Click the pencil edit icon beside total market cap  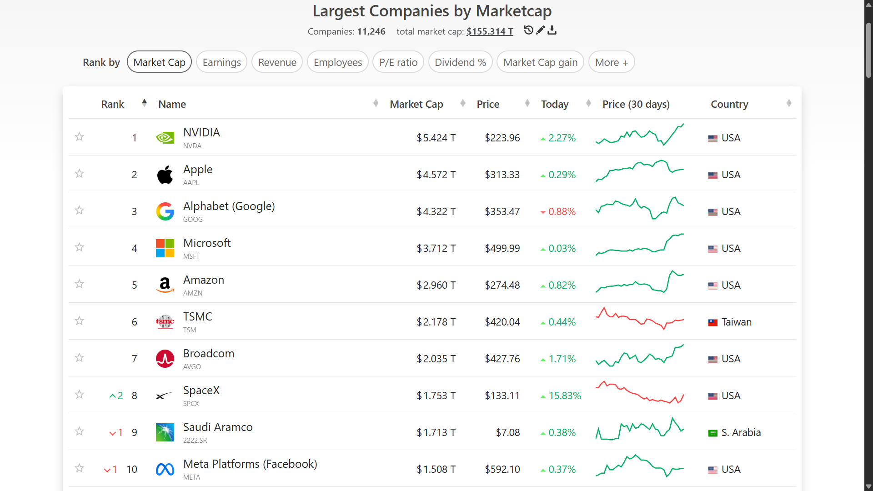click(x=540, y=30)
